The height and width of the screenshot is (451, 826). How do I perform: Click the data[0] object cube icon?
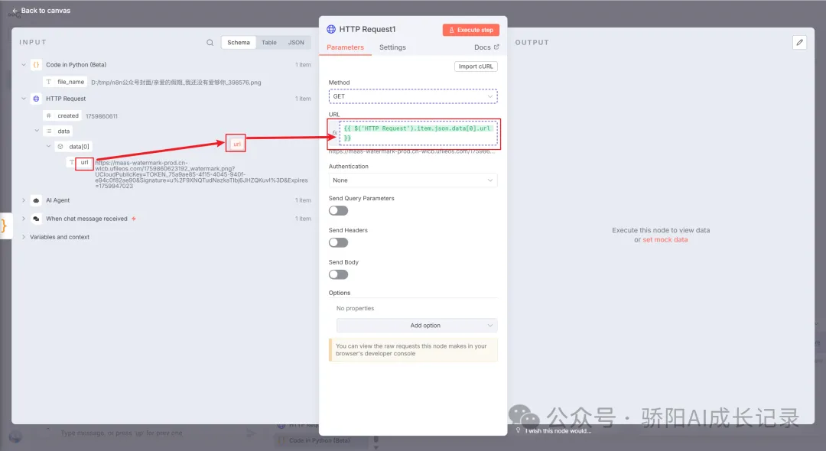click(x=60, y=146)
